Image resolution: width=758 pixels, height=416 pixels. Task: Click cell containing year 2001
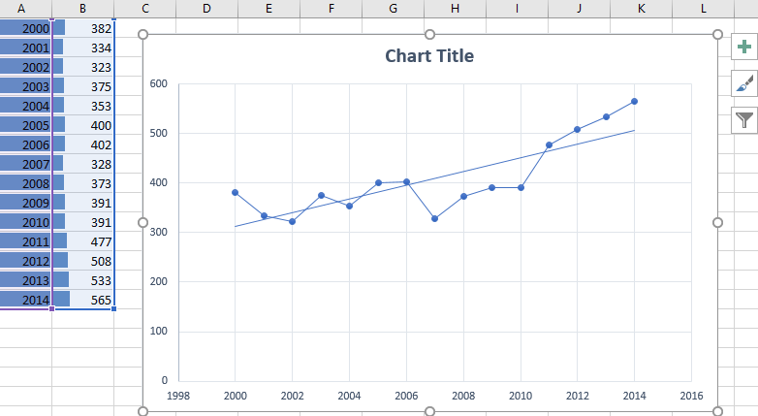pos(25,48)
